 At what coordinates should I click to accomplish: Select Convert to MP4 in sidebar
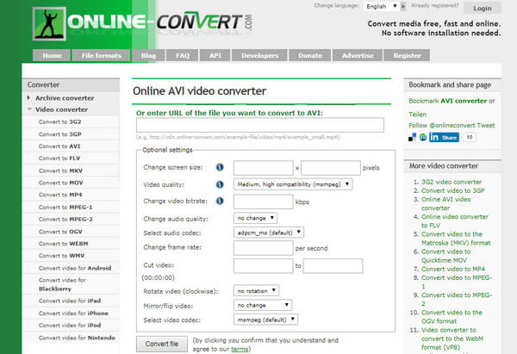click(60, 195)
